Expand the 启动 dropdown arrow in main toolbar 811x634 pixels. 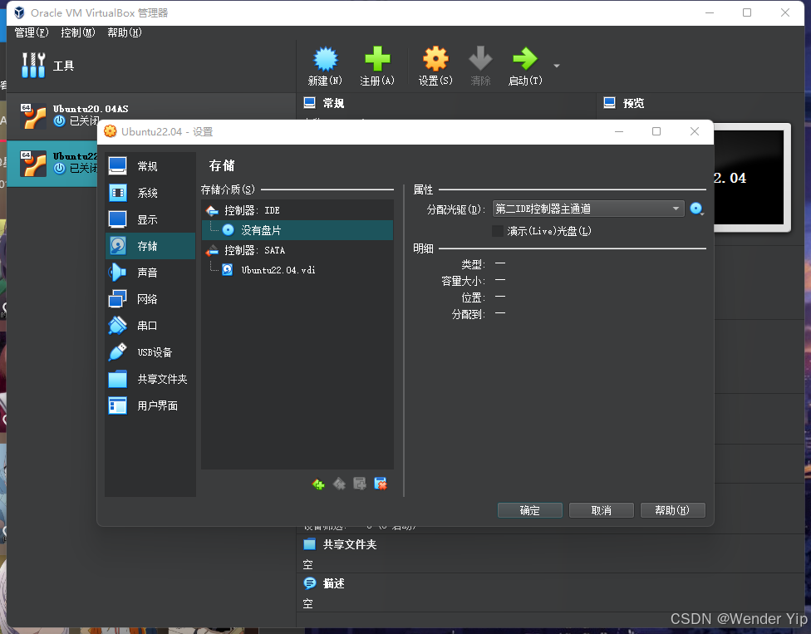557,66
